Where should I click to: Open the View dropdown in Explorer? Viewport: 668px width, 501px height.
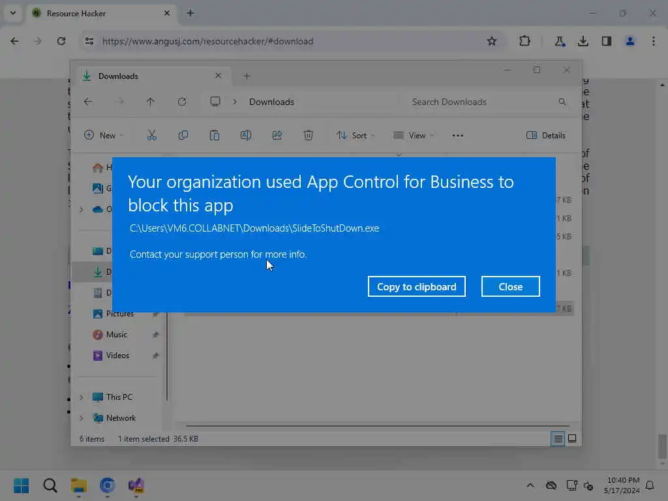coord(413,136)
